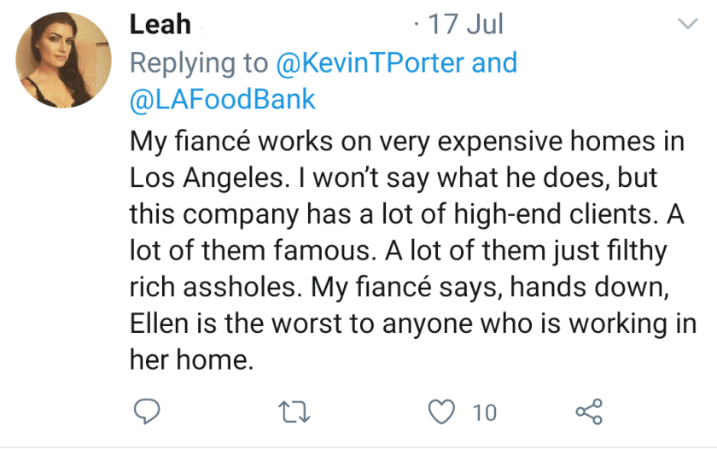Click the like count of 10
The width and height of the screenshot is (717, 449).
(x=484, y=413)
